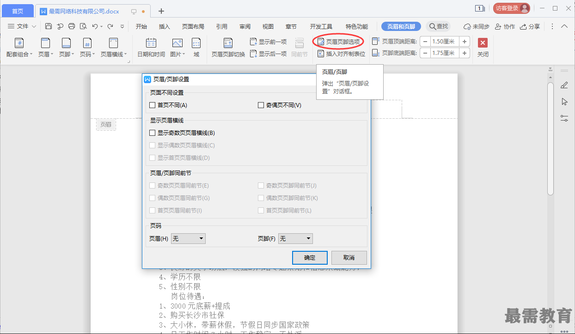
Task: Open the 页眉横线 header line tool
Action: 114,48
